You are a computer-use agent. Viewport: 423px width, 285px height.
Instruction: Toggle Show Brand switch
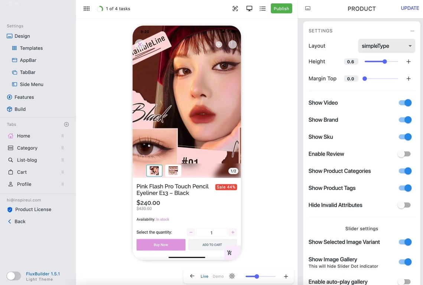tap(405, 120)
